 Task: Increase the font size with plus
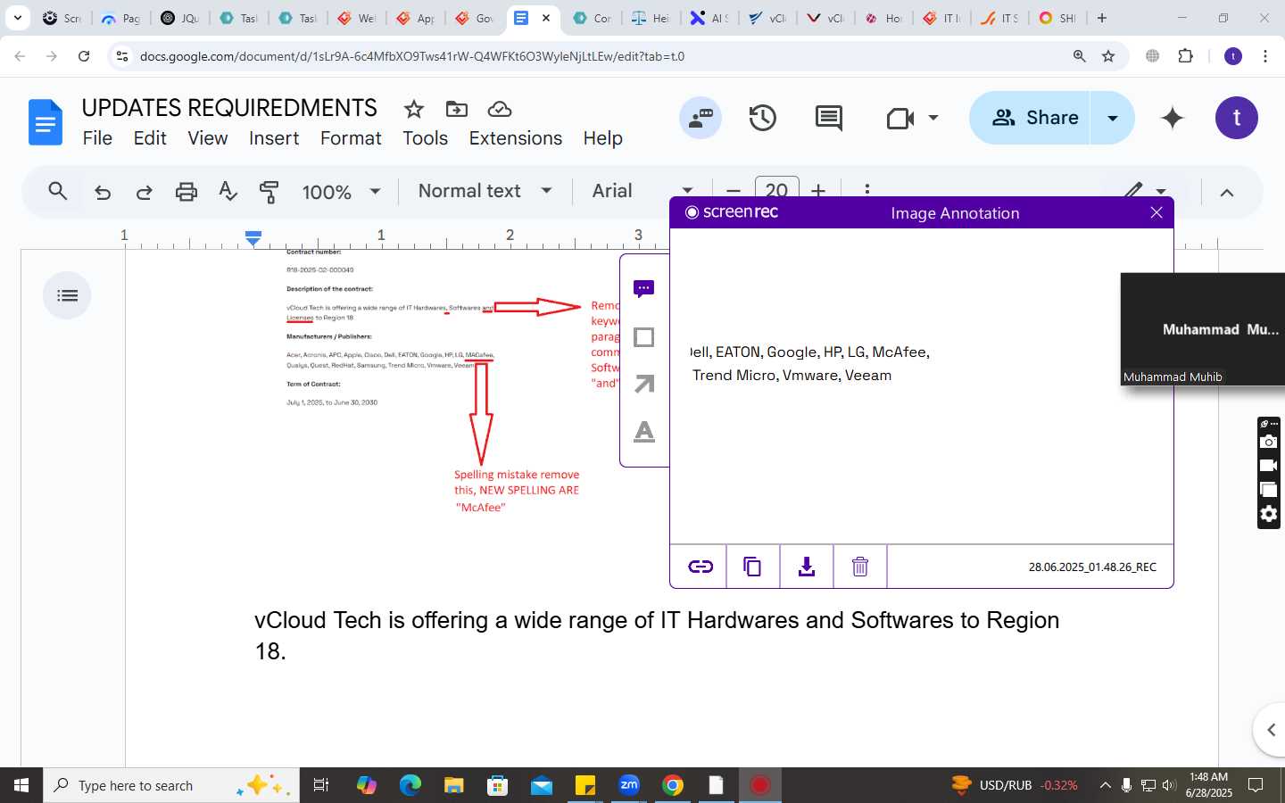pos(818,190)
